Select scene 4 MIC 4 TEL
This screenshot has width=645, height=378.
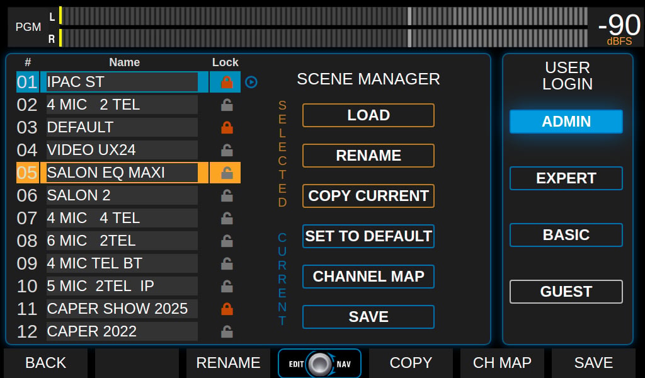click(x=122, y=217)
